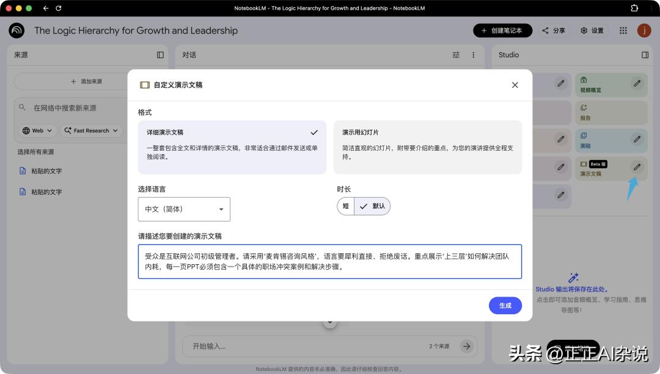This screenshot has width=660, height=374.
Task: Select the 演示用幻灯片 format option
Action: (427, 147)
